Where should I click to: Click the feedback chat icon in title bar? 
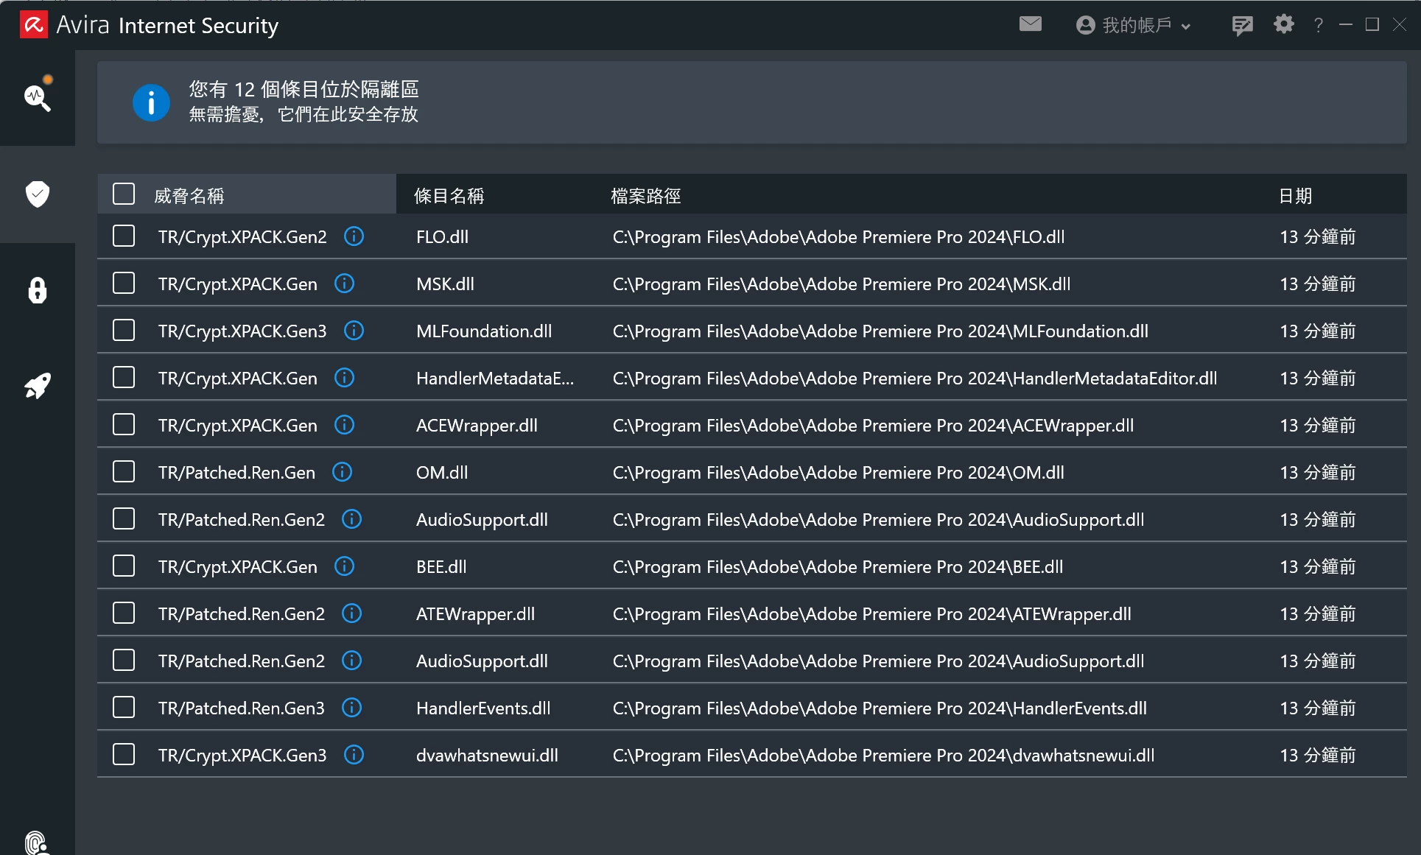[x=1242, y=26]
